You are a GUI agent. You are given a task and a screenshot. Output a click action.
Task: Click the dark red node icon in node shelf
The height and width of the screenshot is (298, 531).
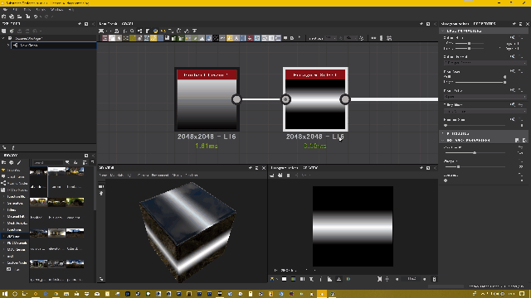(x=251, y=38)
